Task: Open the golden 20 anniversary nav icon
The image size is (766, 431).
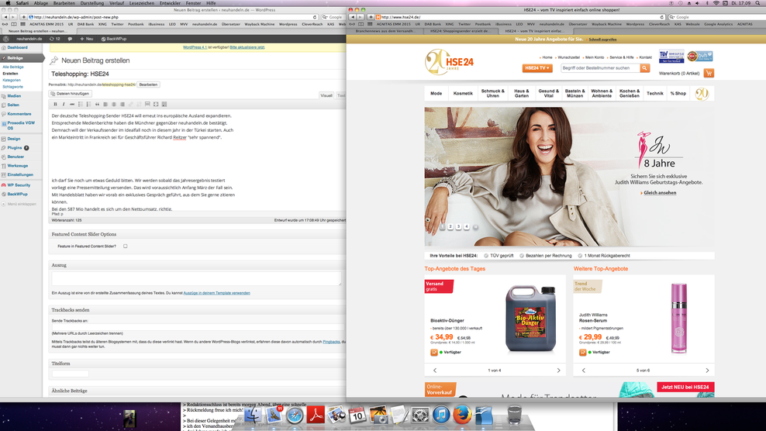Action: tap(702, 93)
